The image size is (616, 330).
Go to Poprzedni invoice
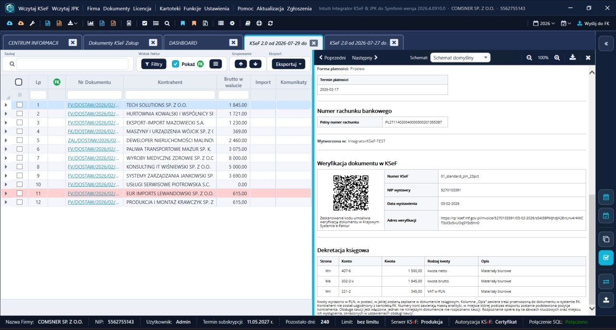(x=333, y=58)
